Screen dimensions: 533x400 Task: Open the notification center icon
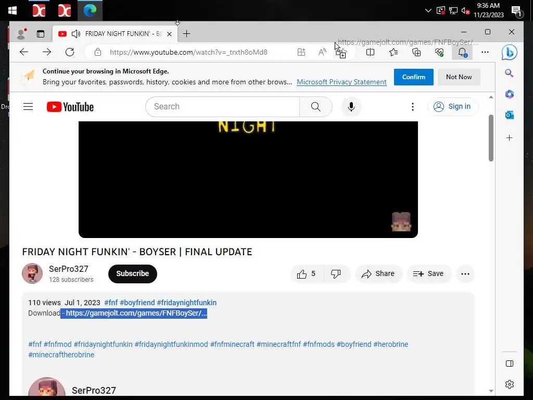click(x=517, y=11)
